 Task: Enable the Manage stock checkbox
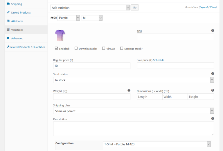click(122, 48)
